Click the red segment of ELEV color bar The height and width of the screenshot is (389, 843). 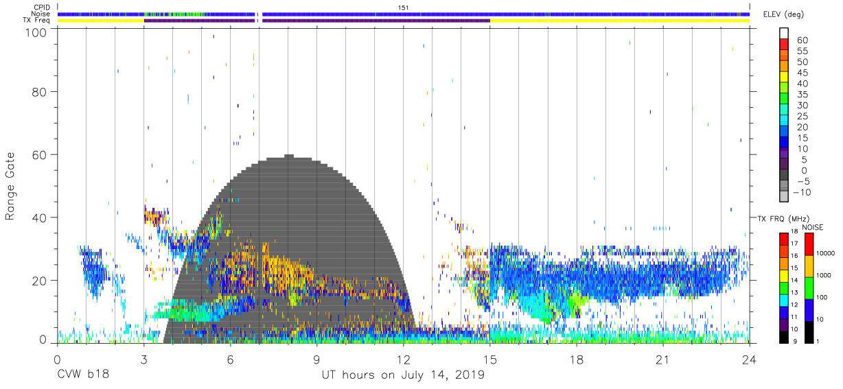[x=783, y=45]
